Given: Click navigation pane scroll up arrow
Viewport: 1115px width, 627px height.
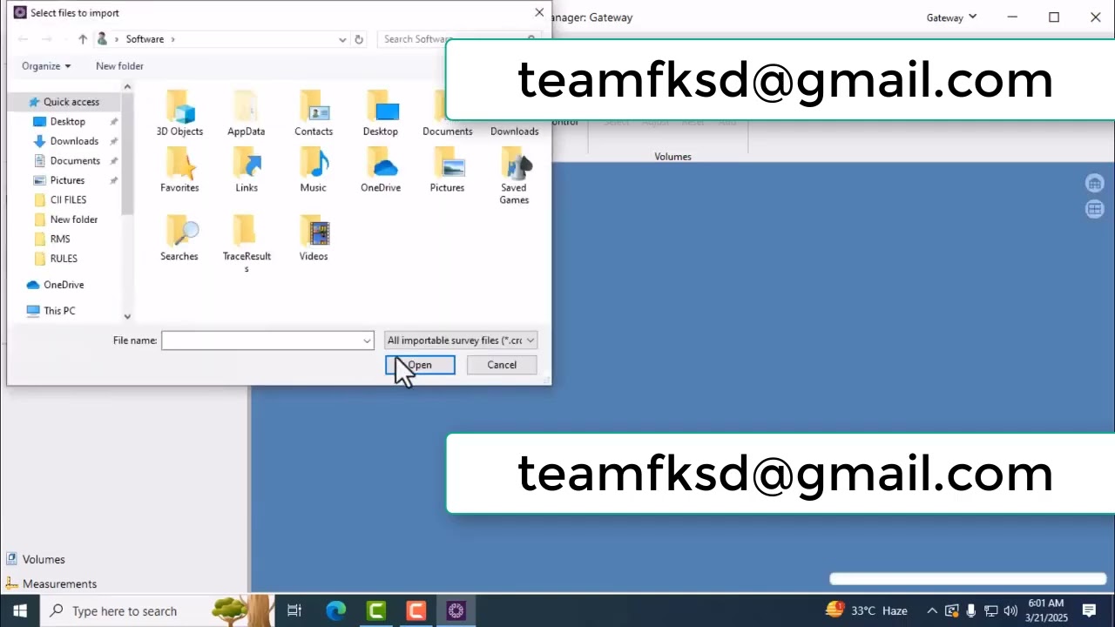Looking at the screenshot, I should coord(127,86).
